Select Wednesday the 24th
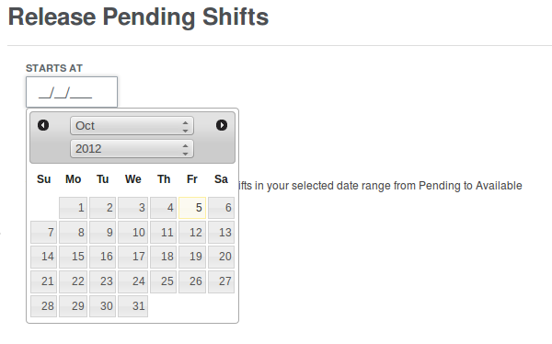This screenshot has width=552, height=344. pyautogui.click(x=132, y=281)
